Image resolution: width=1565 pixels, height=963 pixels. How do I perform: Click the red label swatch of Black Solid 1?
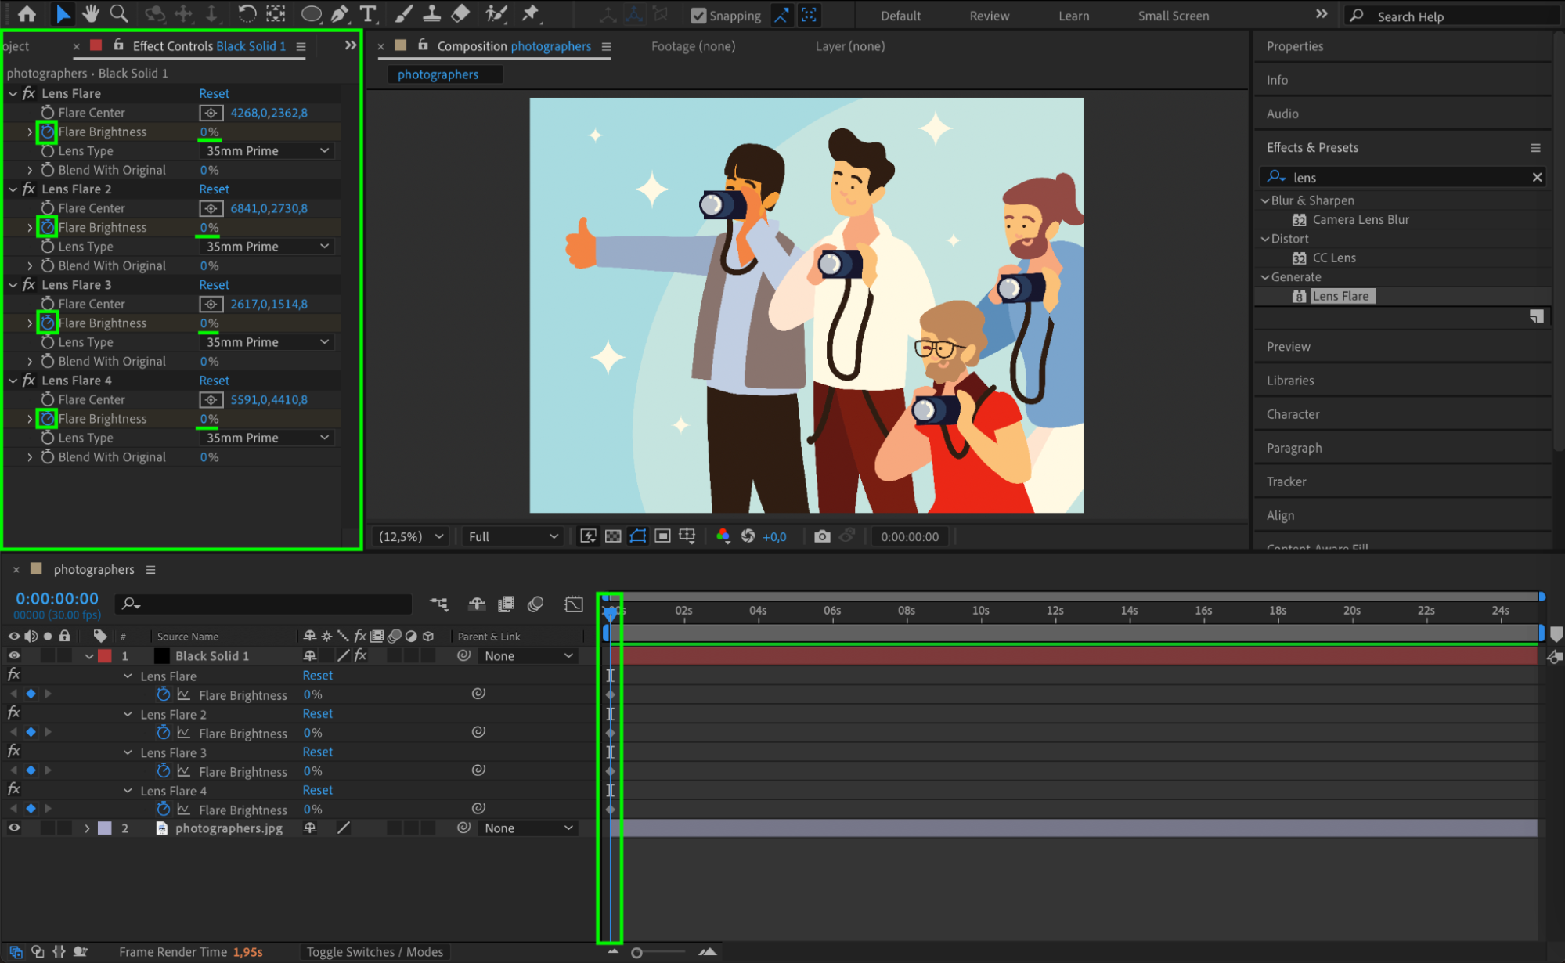click(x=105, y=656)
